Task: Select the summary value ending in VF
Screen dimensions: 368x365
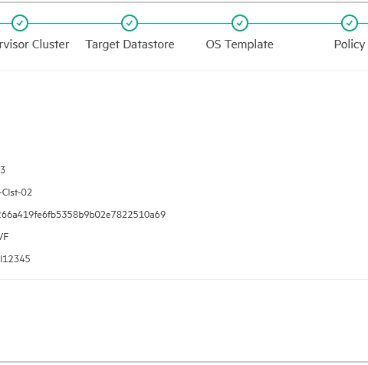Action: [4, 237]
